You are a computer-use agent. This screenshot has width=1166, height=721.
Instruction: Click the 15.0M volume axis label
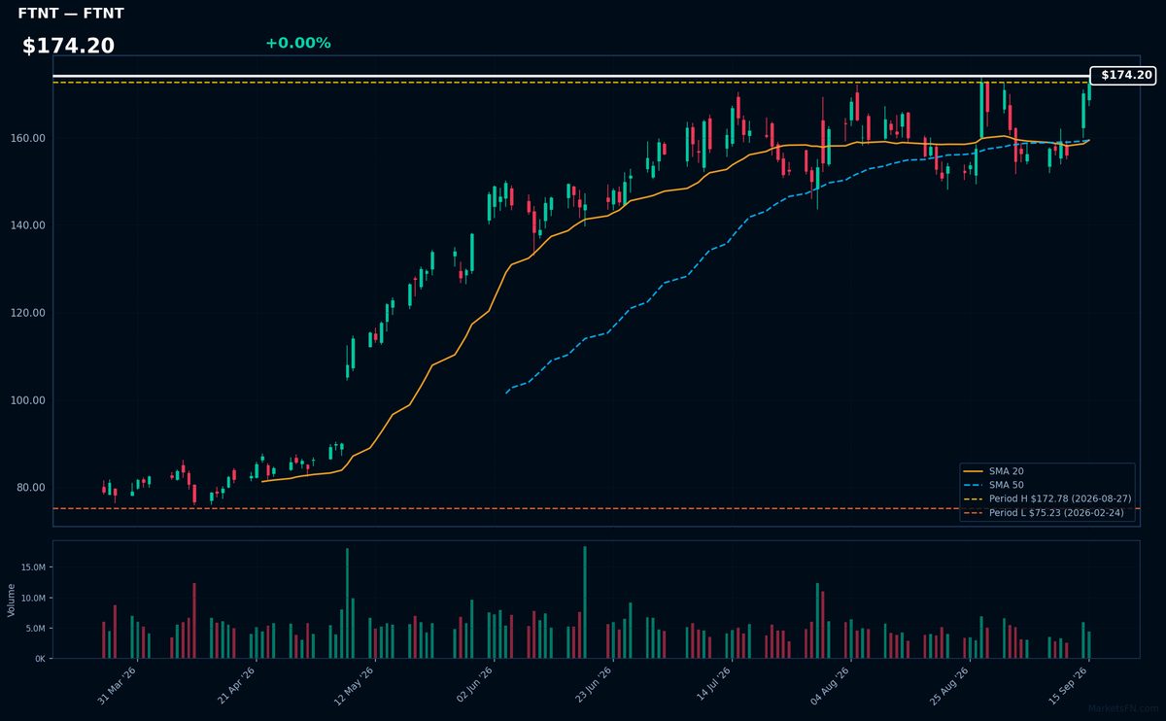pyautogui.click(x=33, y=567)
